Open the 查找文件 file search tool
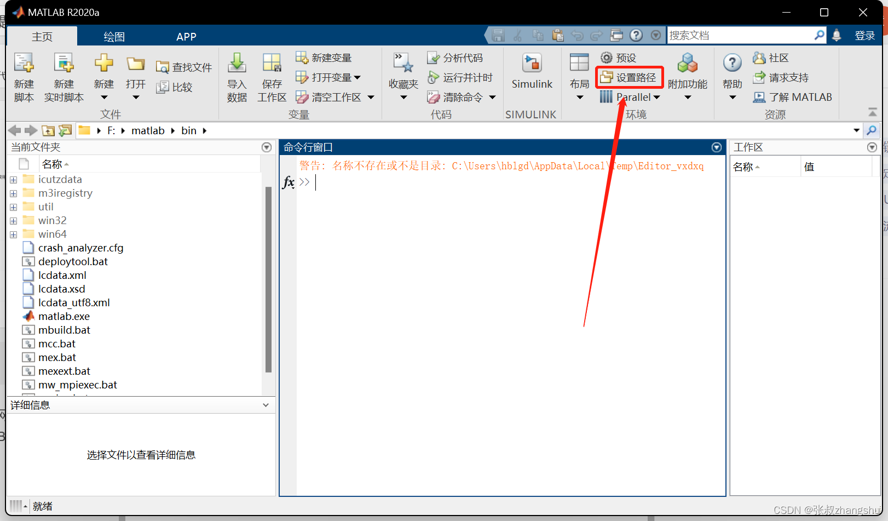 [183, 66]
